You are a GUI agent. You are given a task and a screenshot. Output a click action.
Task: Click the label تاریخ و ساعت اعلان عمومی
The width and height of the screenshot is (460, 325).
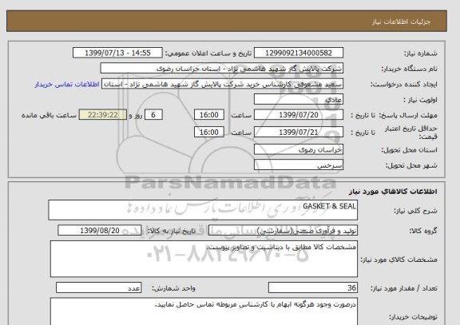pyautogui.click(x=208, y=54)
